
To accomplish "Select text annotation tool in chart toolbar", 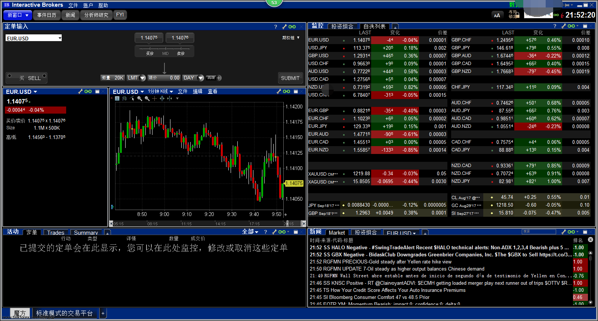I will (117, 99).
